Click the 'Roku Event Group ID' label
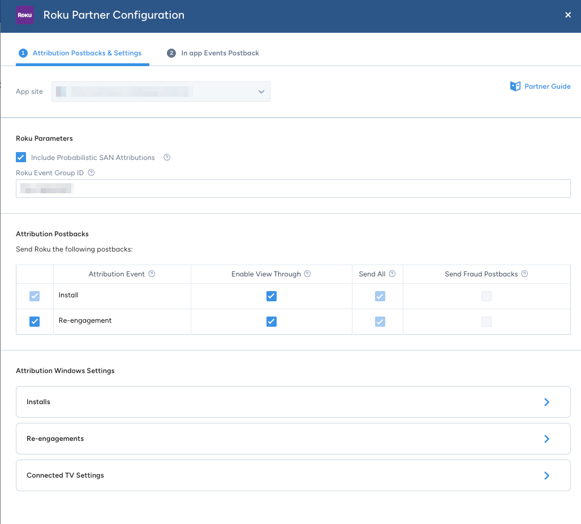This screenshot has width=581, height=524. (50, 172)
